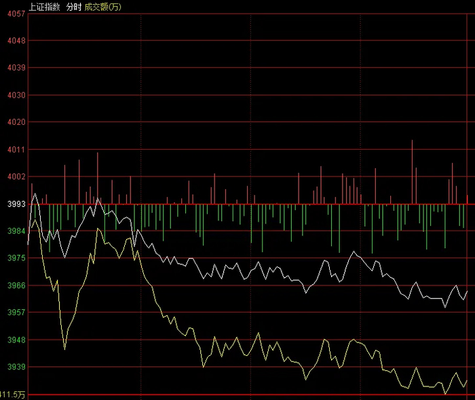This screenshot has height=400, width=475.
Task: Select the 3975 price axis label
Action: point(16,258)
